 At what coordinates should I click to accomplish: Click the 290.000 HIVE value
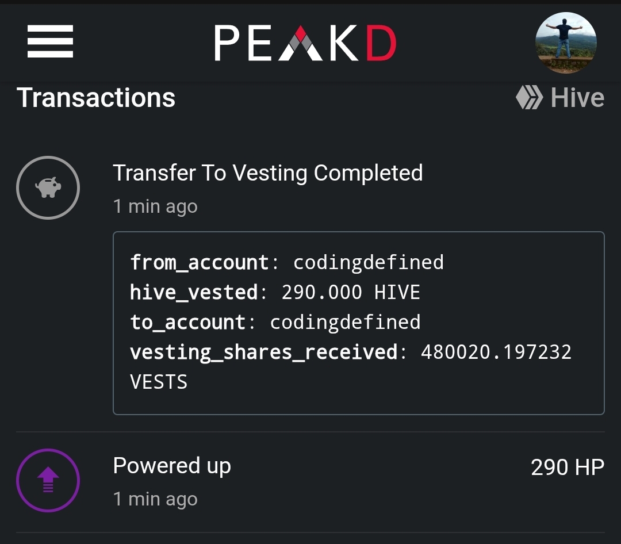pyautogui.click(x=351, y=292)
